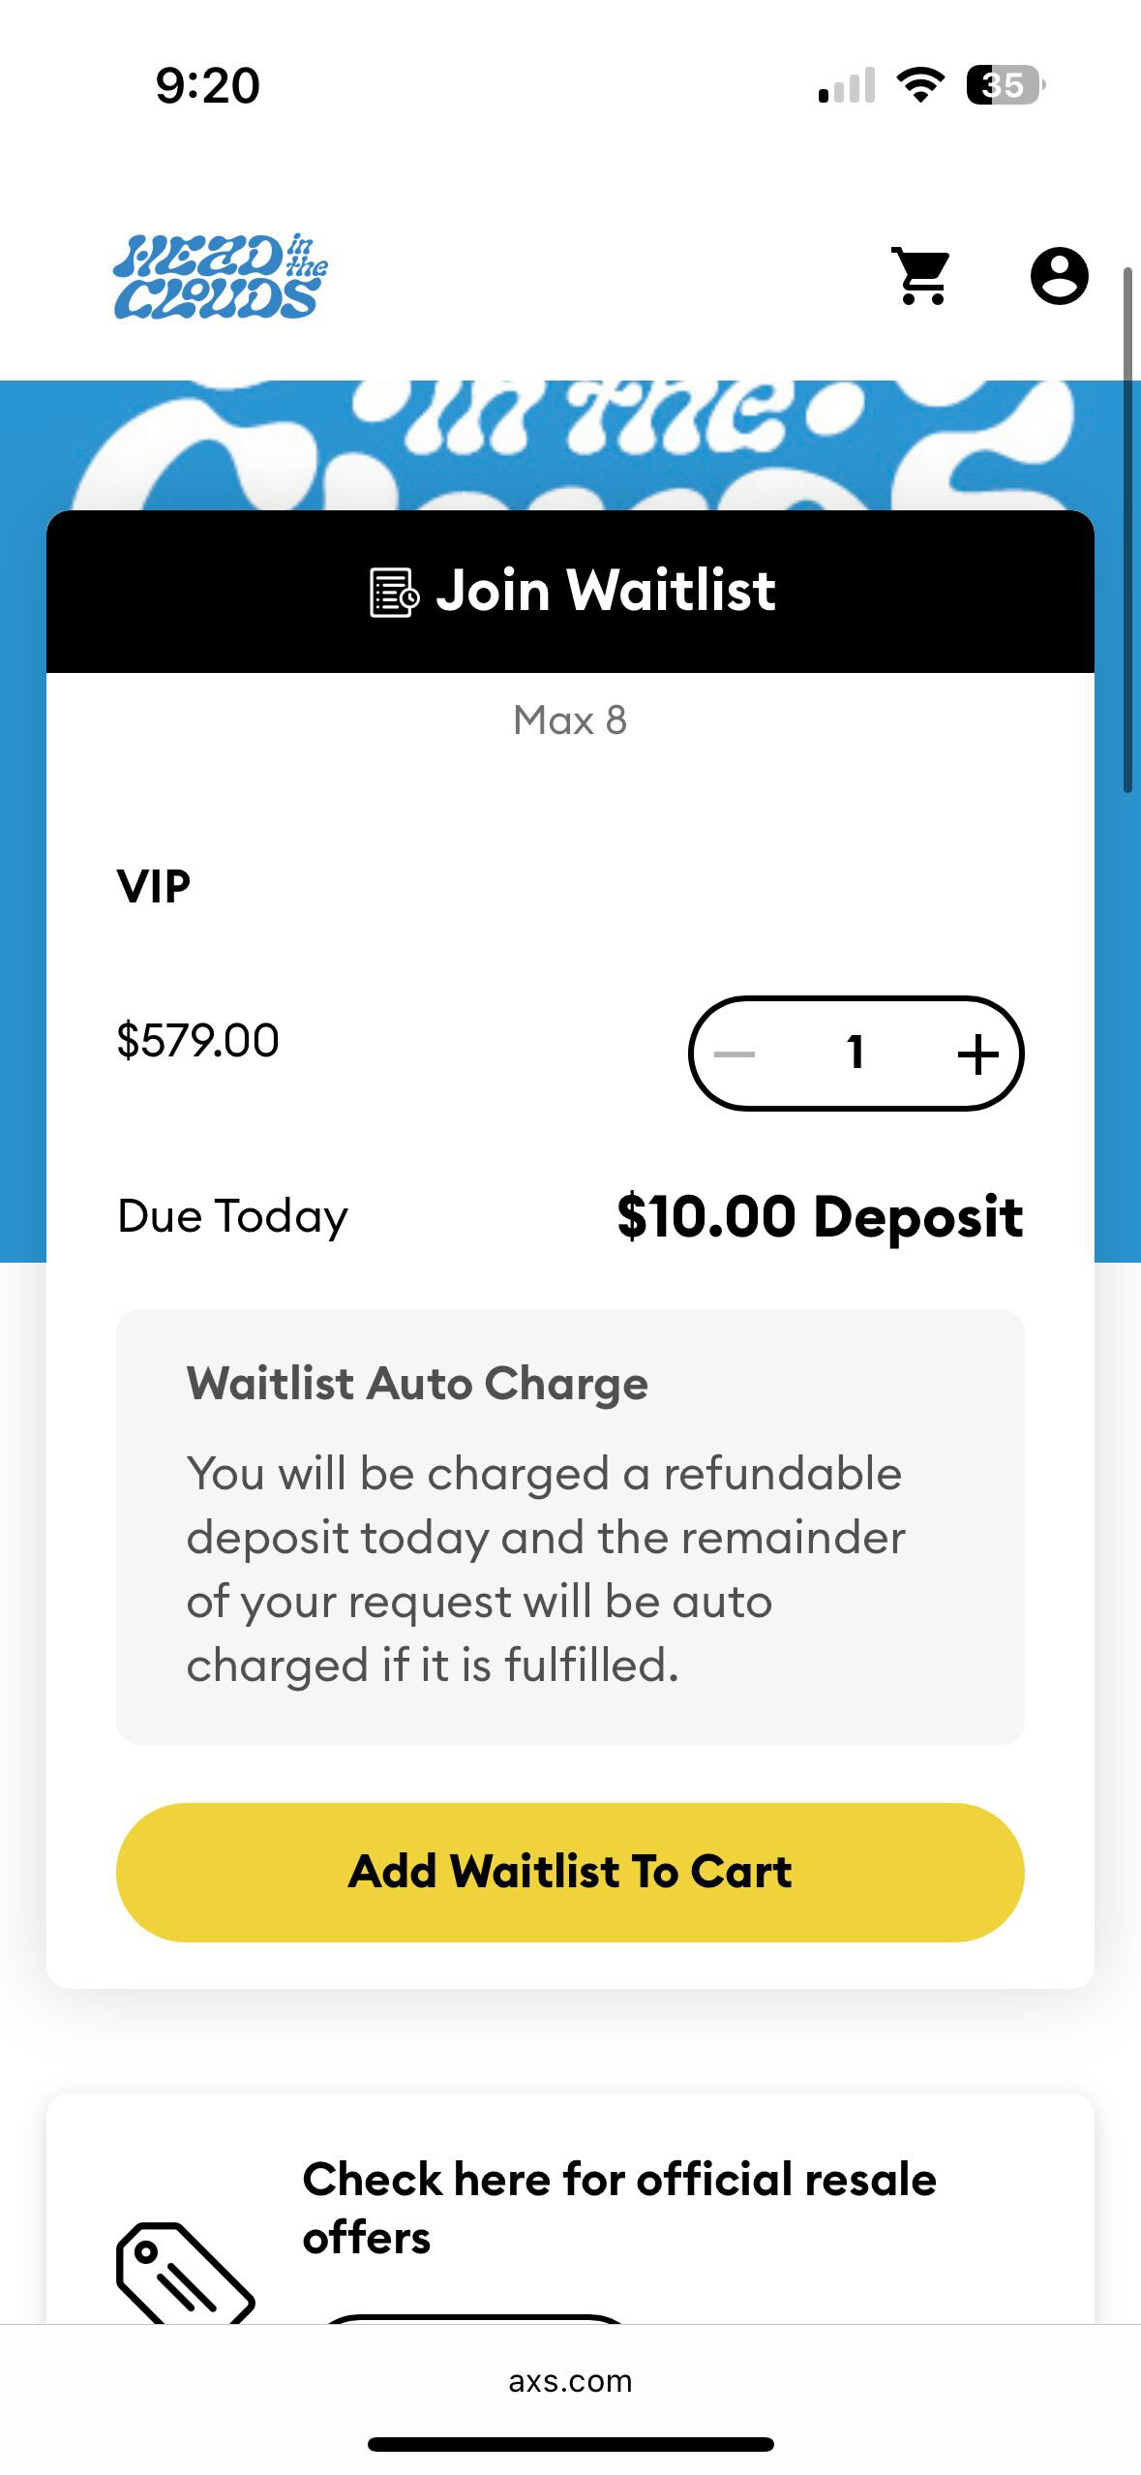Tap the battery indicator showing 35

(1005, 85)
